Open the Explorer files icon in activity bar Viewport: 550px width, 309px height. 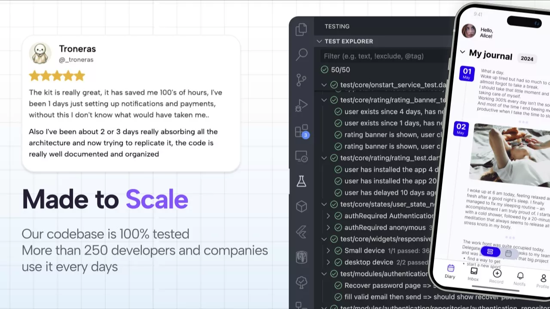tap(301, 29)
